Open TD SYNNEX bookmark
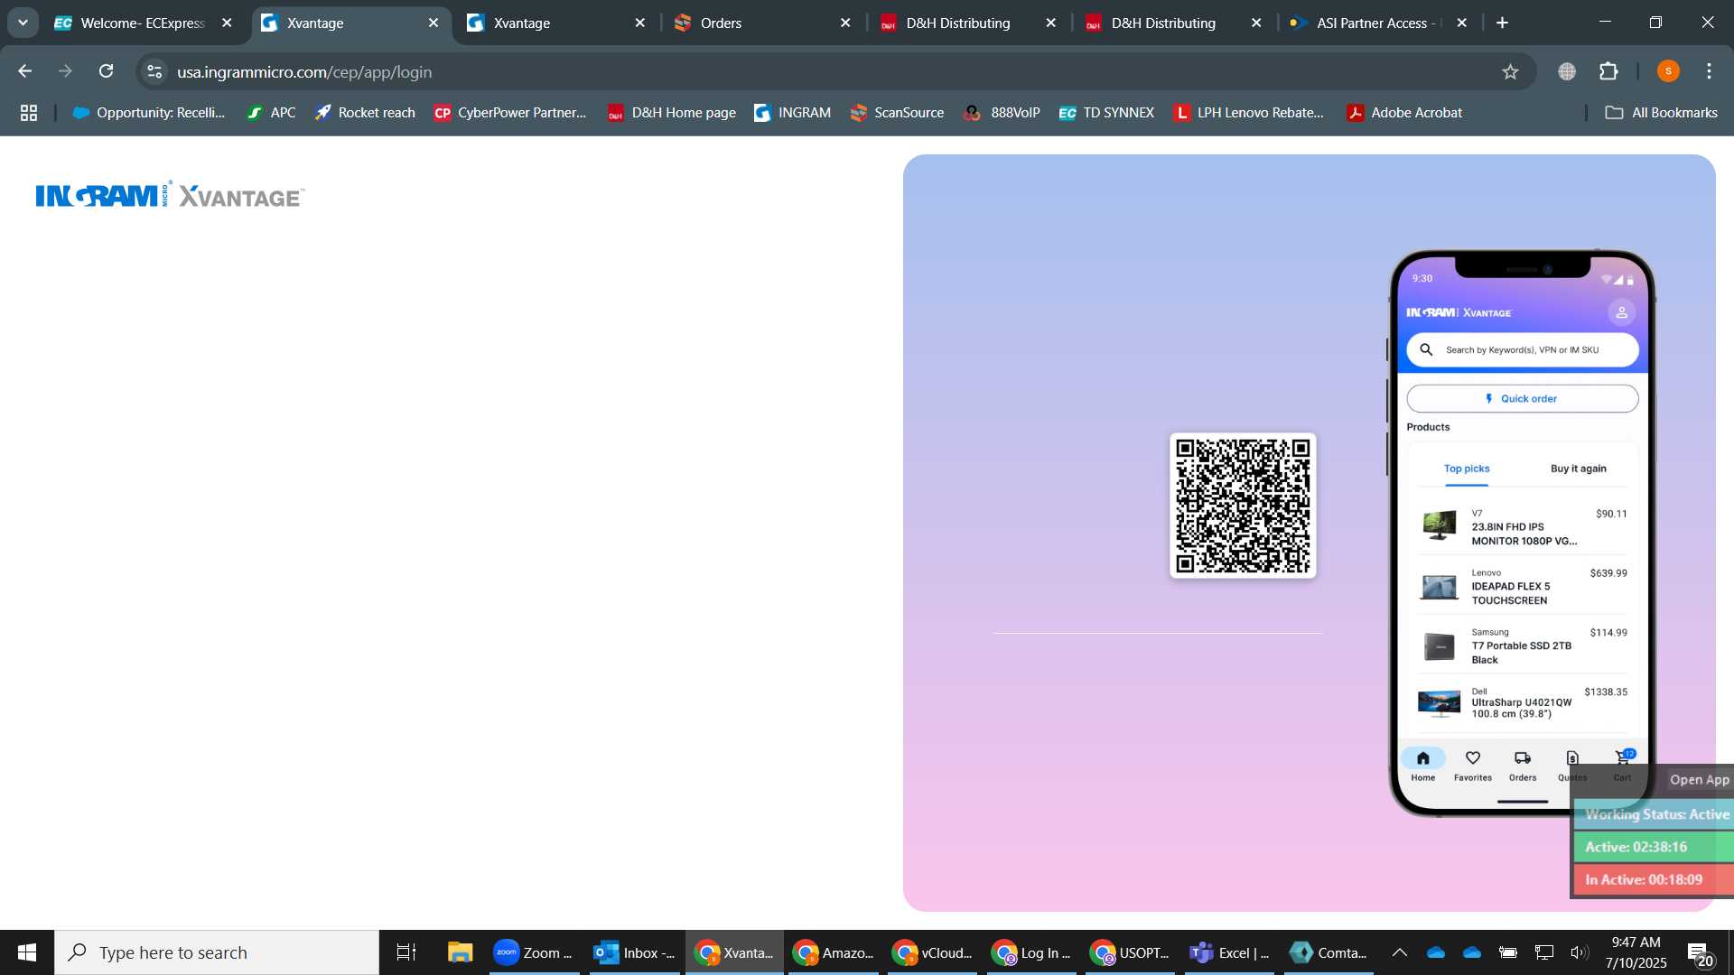Screen dimensions: 1734x975 (x=1107, y=113)
